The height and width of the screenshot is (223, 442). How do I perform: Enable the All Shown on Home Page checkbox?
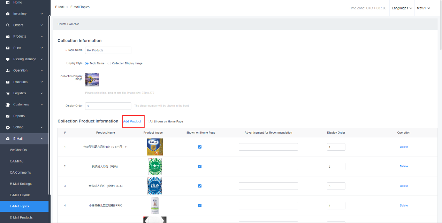pos(147,121)
